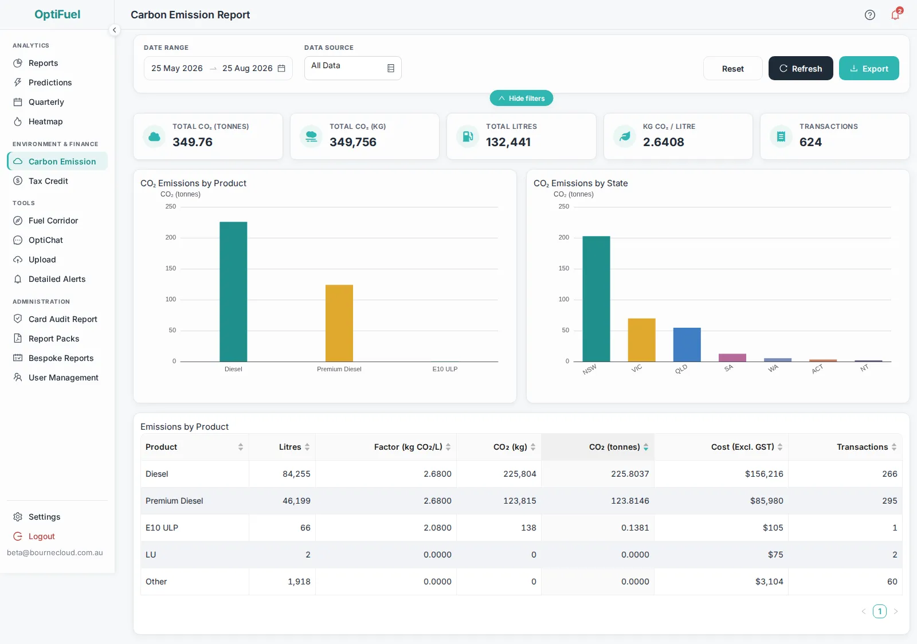Click the QLD bar in state chart
917x644 pixels.
tap(687, 344)
